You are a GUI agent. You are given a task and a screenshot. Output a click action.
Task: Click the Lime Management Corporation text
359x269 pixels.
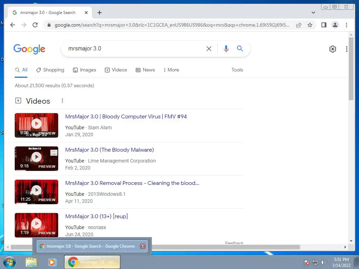122,161
